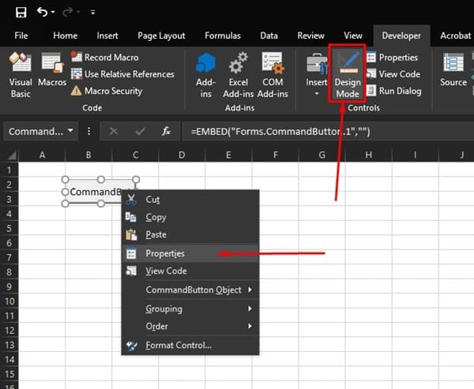Switch to the Page Layout tab
This screenshot has height=389, width=474.
point(160,36)
